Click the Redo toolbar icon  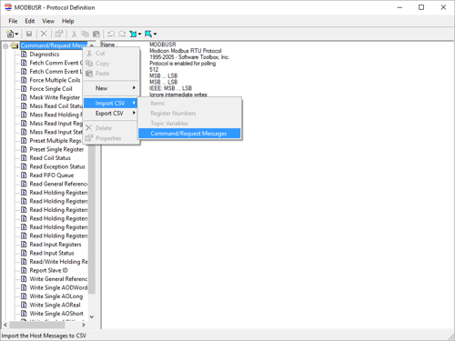122,34
